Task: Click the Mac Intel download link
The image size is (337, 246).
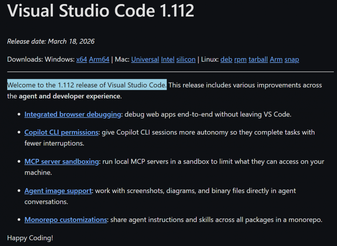Action: (168, 60)
